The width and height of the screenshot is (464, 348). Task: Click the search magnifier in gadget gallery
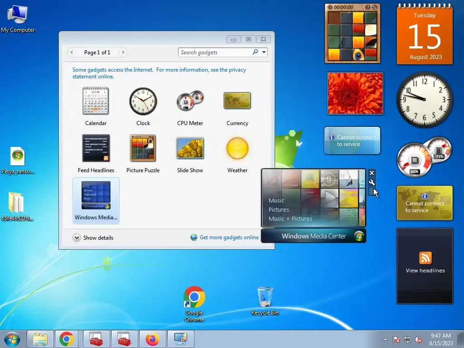(255, 52)
